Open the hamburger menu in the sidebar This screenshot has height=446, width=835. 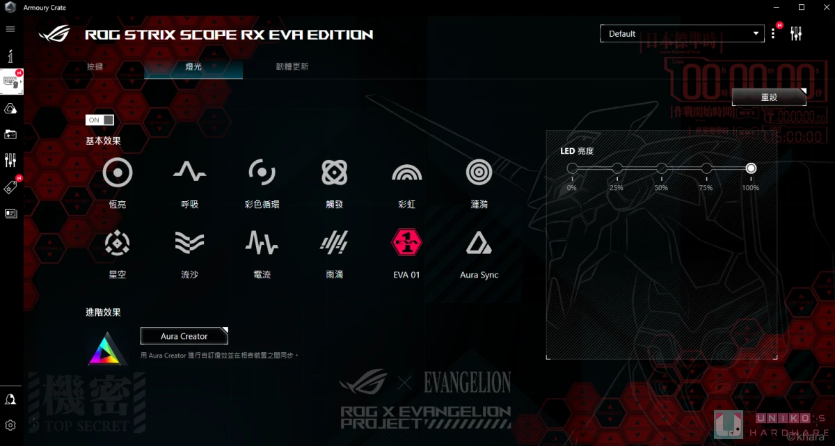(x=10, y=29)
